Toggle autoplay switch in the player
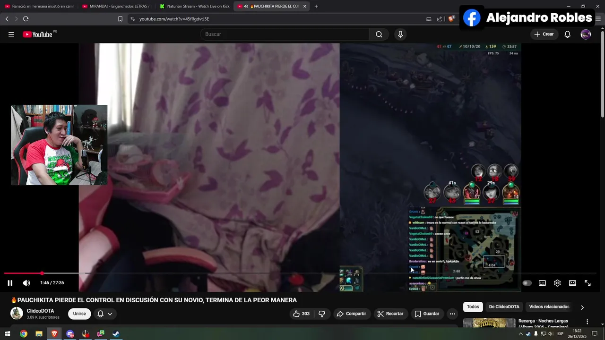The image size is (605, 340). pos(527,283)
